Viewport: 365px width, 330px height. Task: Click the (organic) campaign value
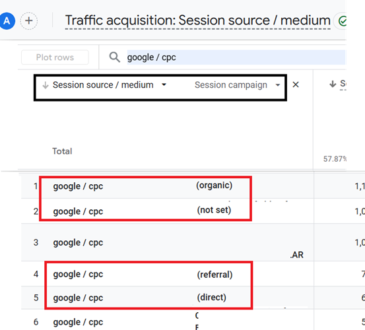coord(214,185)
